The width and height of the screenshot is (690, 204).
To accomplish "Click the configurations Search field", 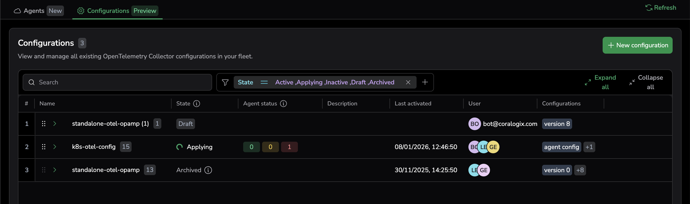I will click(x=117, y=82).
